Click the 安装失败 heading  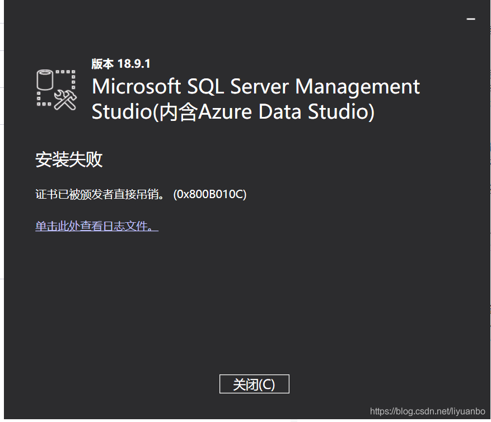pos(69,160)
